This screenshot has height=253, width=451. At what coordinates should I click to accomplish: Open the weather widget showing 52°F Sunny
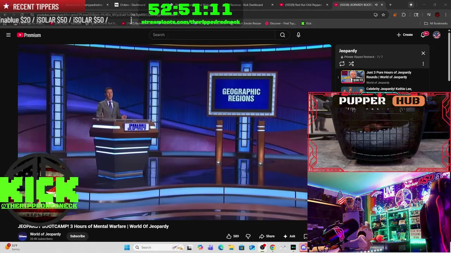[x=12, y=247]
